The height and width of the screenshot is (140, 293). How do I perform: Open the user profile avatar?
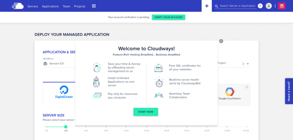pos(269,6)
